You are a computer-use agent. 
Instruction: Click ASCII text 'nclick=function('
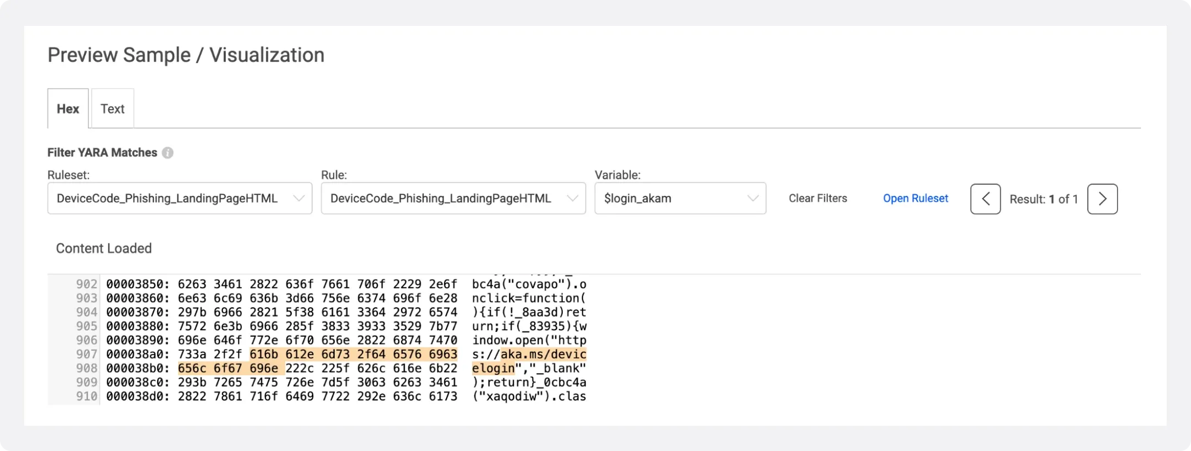coord(529,298)
